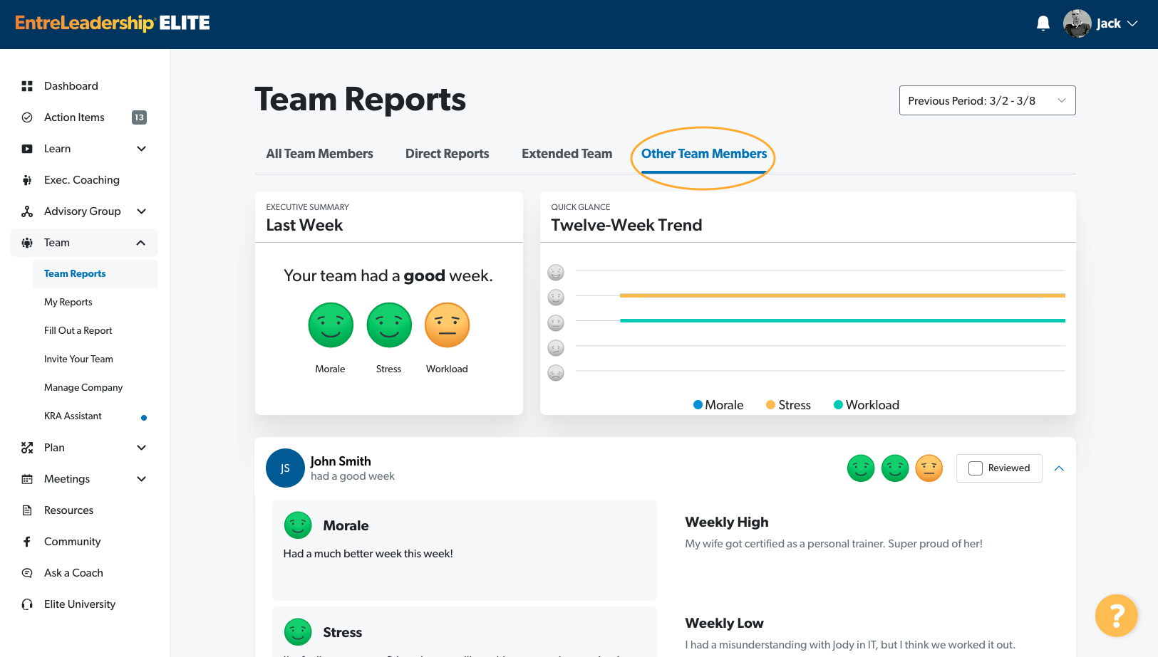Open KRA Assistant
This screenshot has height=657, width=1158.
click(x=73, y=416)
